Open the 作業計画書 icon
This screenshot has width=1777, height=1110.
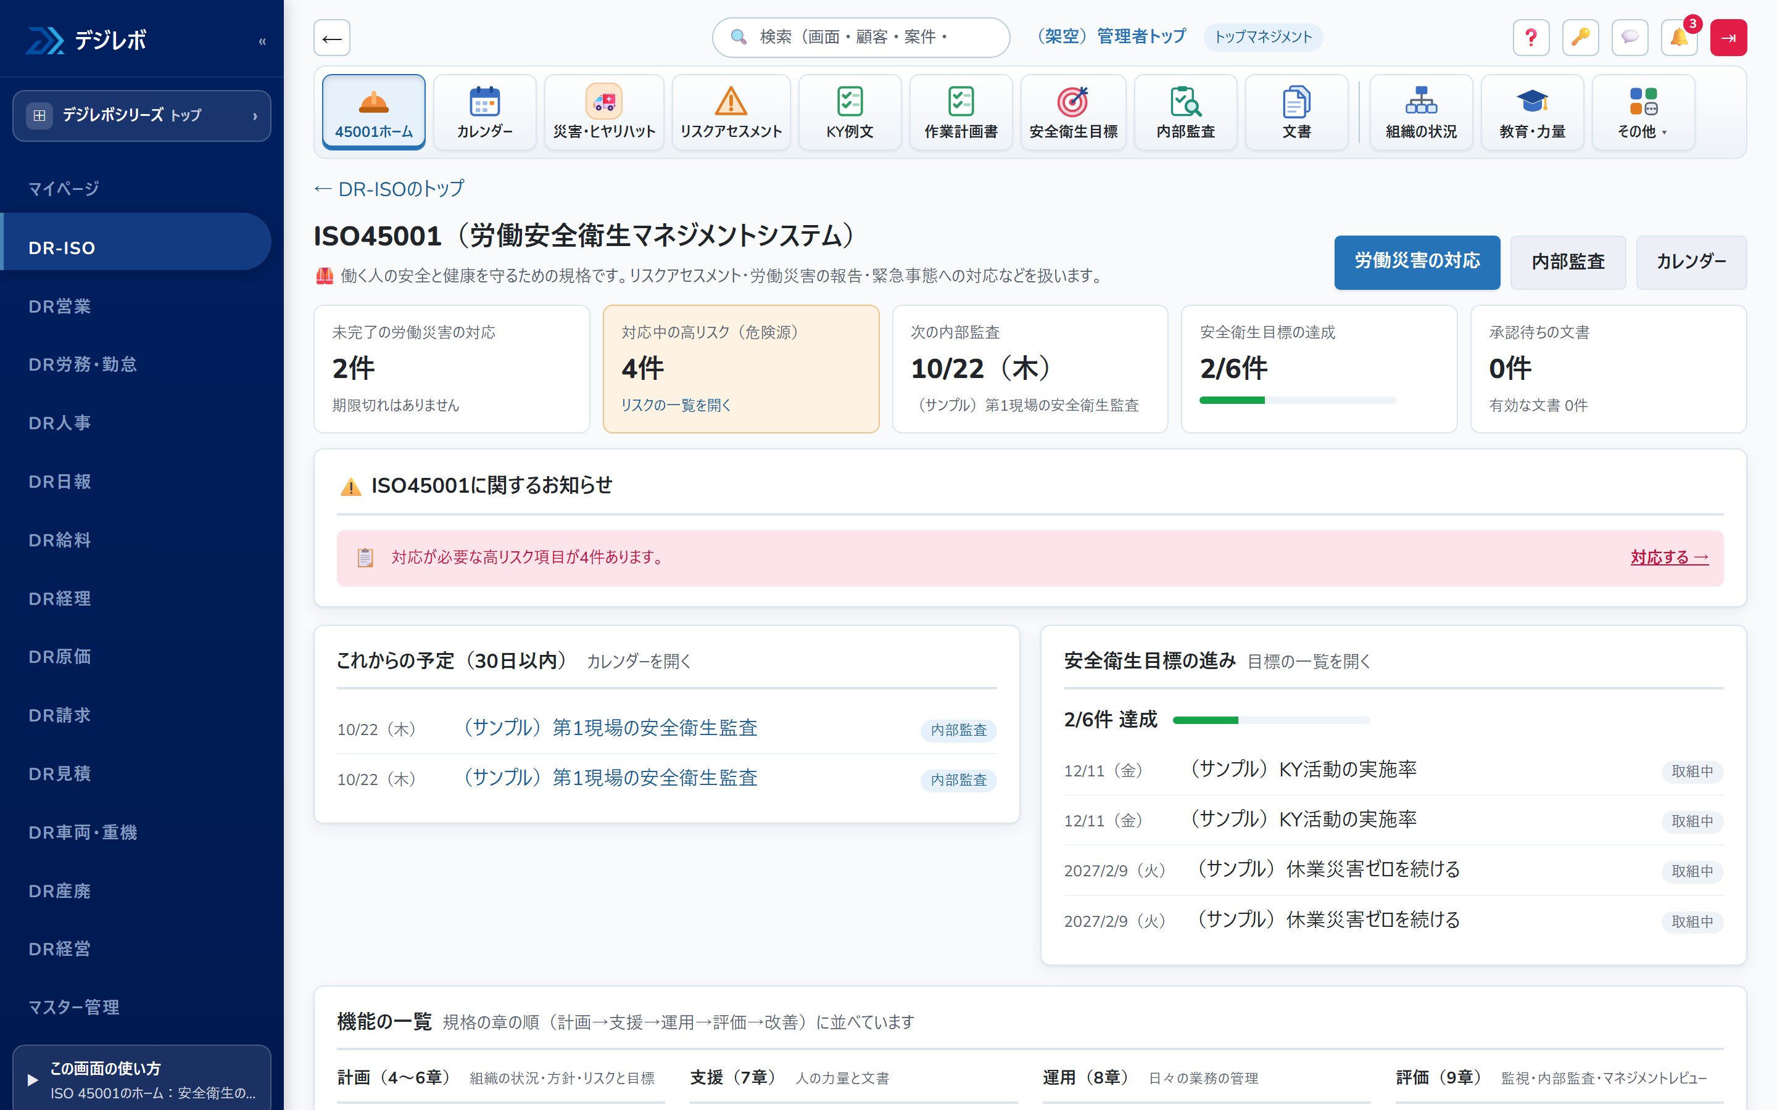(961, 112)
